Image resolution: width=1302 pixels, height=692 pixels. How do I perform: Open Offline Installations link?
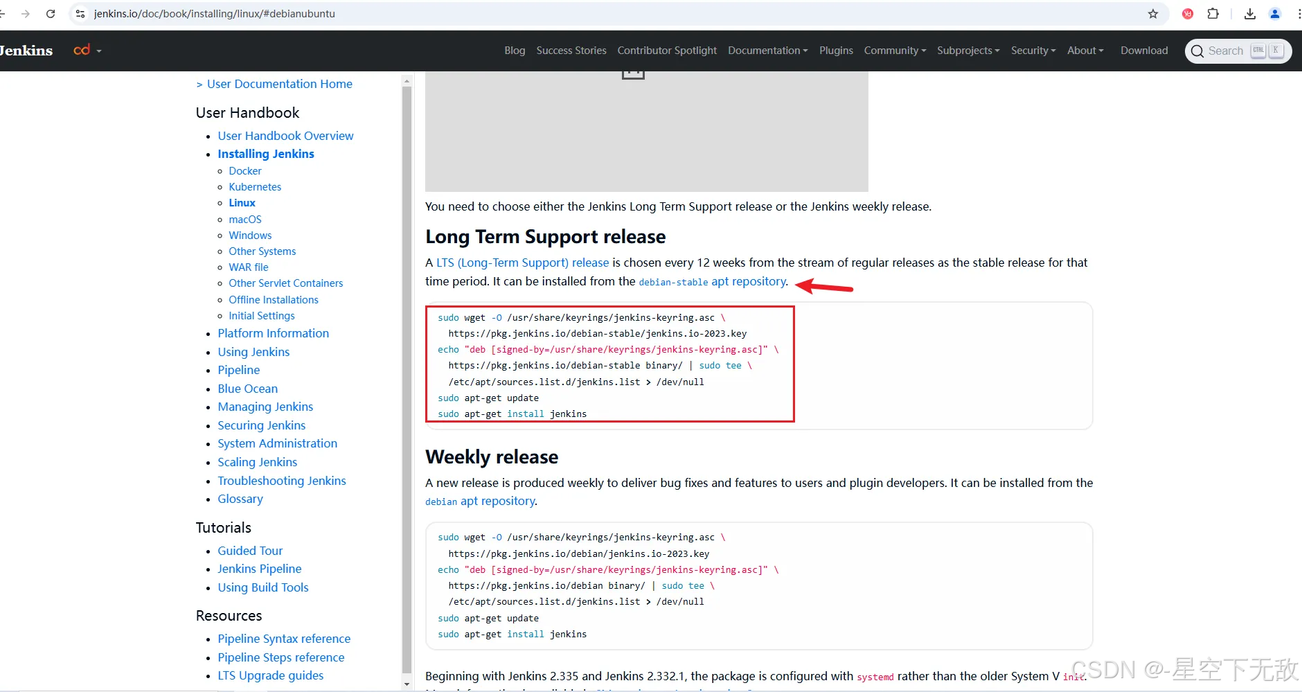tap(274, 300)
